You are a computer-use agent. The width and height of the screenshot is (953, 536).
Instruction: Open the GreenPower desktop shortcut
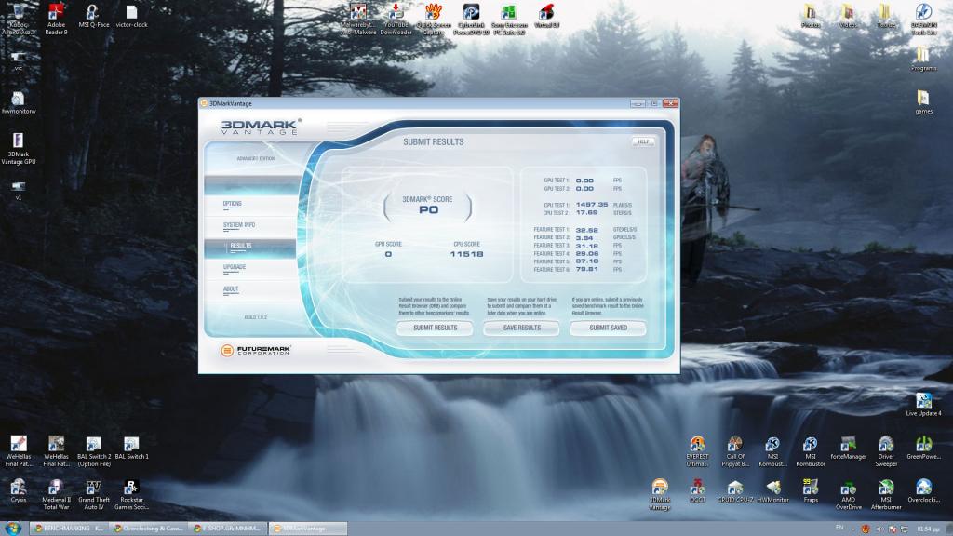[923, 448]
